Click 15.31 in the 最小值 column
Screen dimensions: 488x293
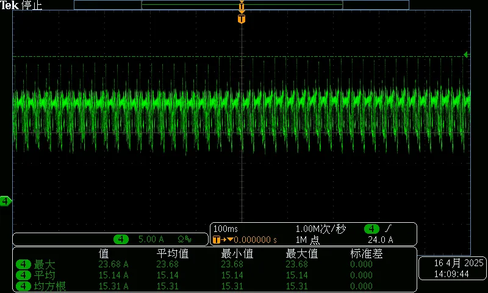pos(232,286)
